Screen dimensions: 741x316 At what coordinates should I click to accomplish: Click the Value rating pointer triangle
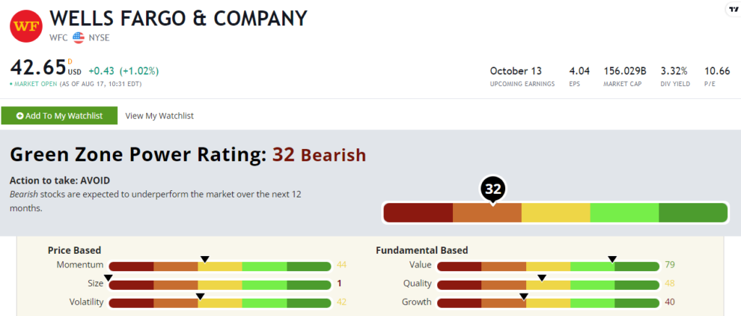pos(612,259)
